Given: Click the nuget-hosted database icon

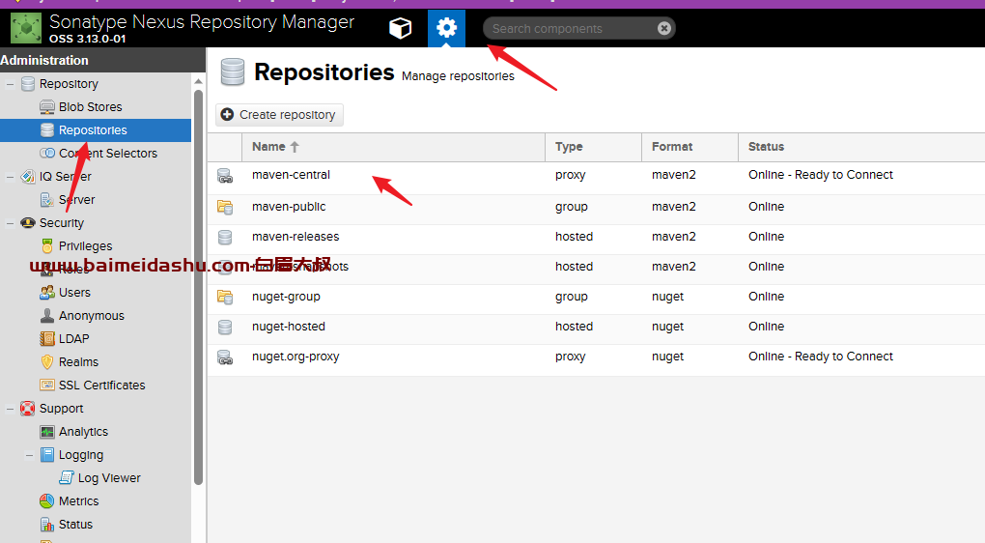Looking at the screenshot, I should (225, 327).
